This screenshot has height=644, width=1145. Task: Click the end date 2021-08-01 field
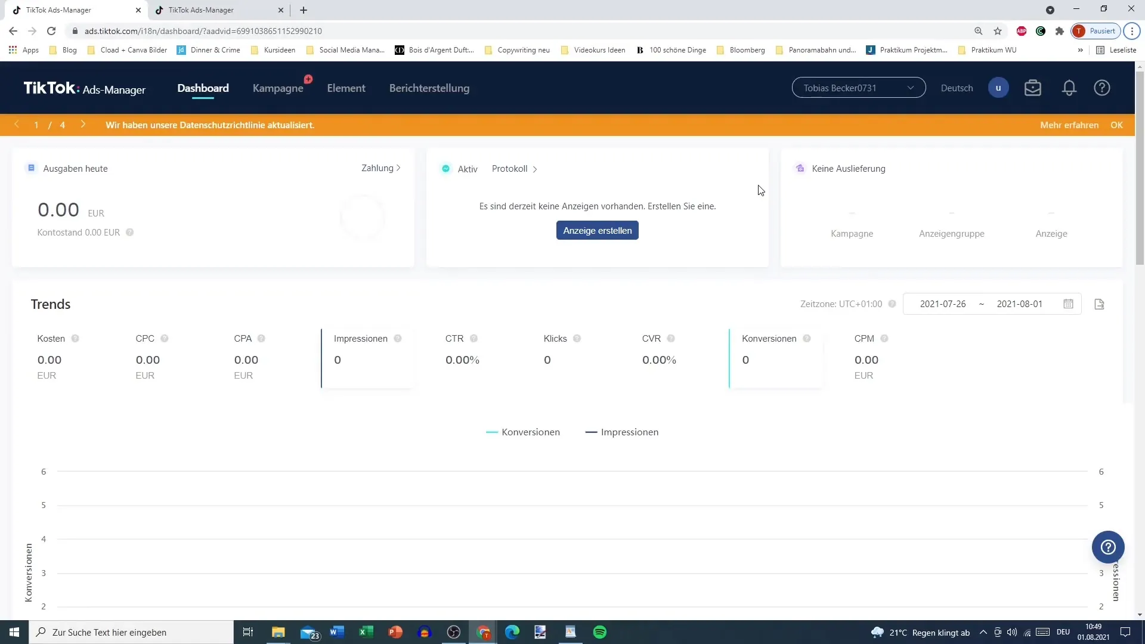pyautogui.click(x=1019, y=304)
